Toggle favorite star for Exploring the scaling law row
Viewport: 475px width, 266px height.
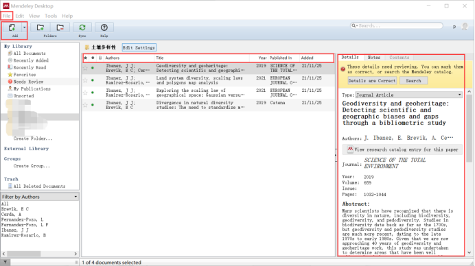tap(85, 93)
